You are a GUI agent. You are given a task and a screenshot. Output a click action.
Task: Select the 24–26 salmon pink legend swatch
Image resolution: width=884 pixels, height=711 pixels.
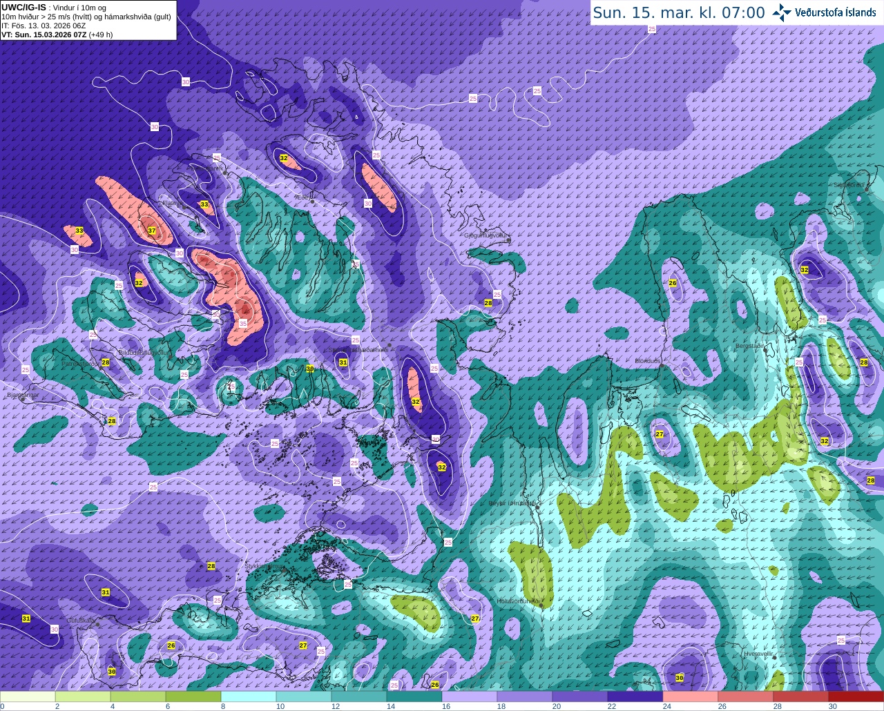click(691, 697)
